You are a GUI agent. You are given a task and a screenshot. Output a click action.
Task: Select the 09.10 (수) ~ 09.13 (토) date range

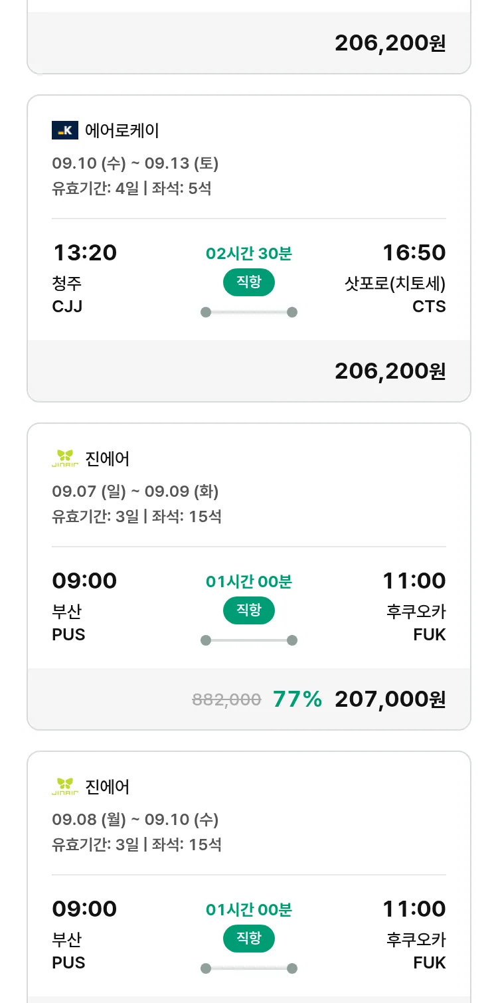[135, 163]
